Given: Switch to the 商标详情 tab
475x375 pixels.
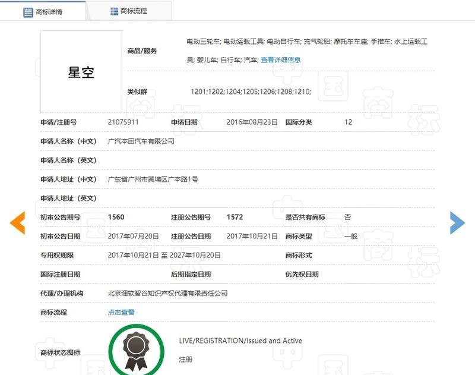Looking at the screenshot, I should tap(43, 11).
